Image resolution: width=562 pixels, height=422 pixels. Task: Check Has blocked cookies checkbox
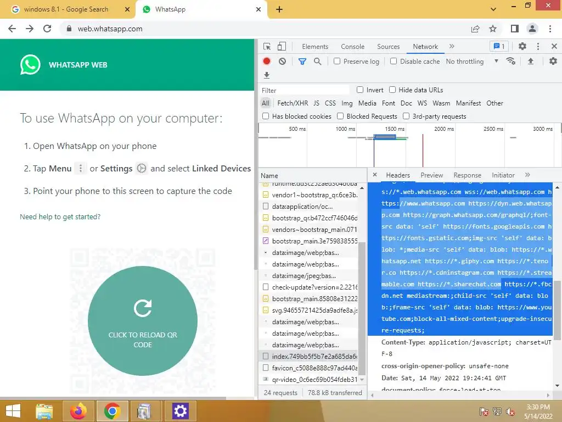click(266, 116)
